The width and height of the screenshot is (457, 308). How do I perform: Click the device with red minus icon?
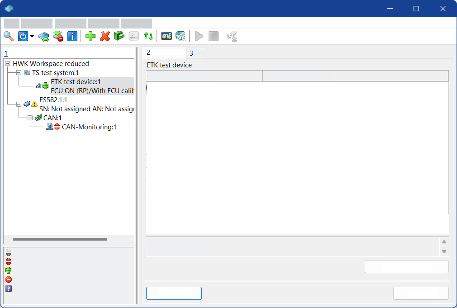click(x=58, y=36)
